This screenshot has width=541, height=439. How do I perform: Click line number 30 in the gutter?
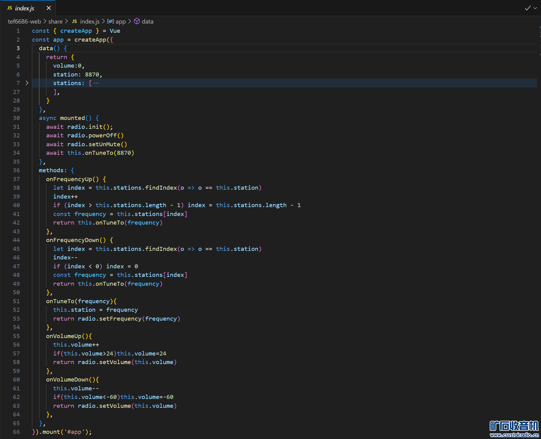point(17,118)
